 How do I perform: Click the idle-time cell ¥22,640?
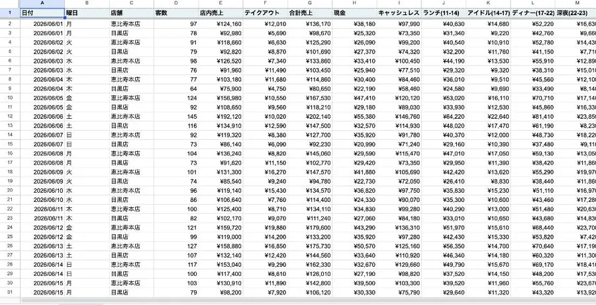[x=488, y=116]
